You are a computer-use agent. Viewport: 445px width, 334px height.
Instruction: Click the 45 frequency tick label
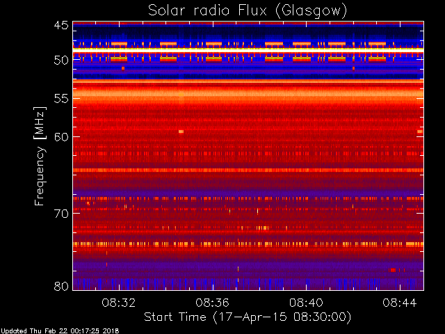[x=61, y=25]
